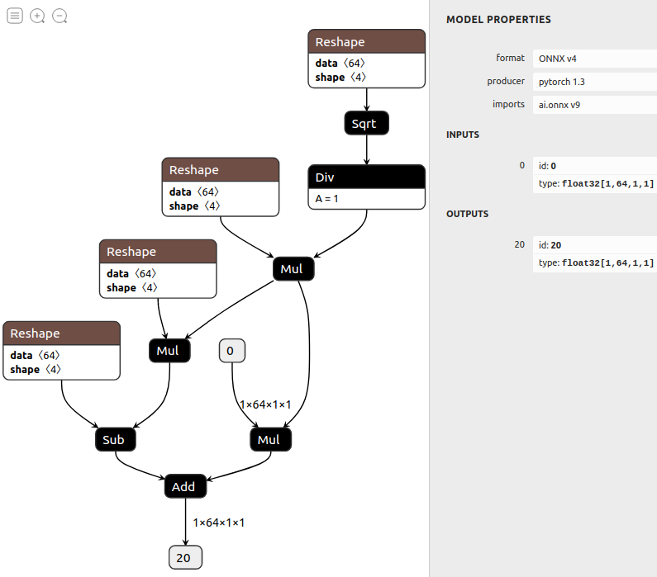Select the Add node
The image size is (657, 577).
(185, 486)
